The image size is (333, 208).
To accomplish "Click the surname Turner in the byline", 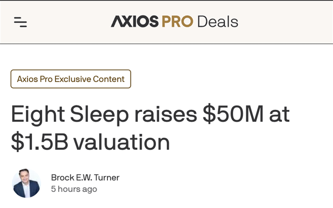I will pyautogui.click(x=106, y=178).
